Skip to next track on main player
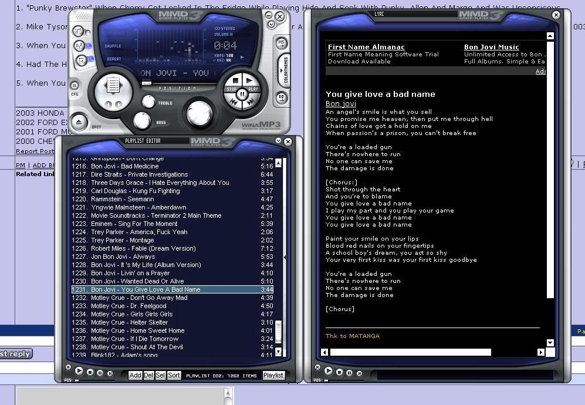The height and width of the screenshot is (405, 585). pyautogui.click(x=251, y=102)
